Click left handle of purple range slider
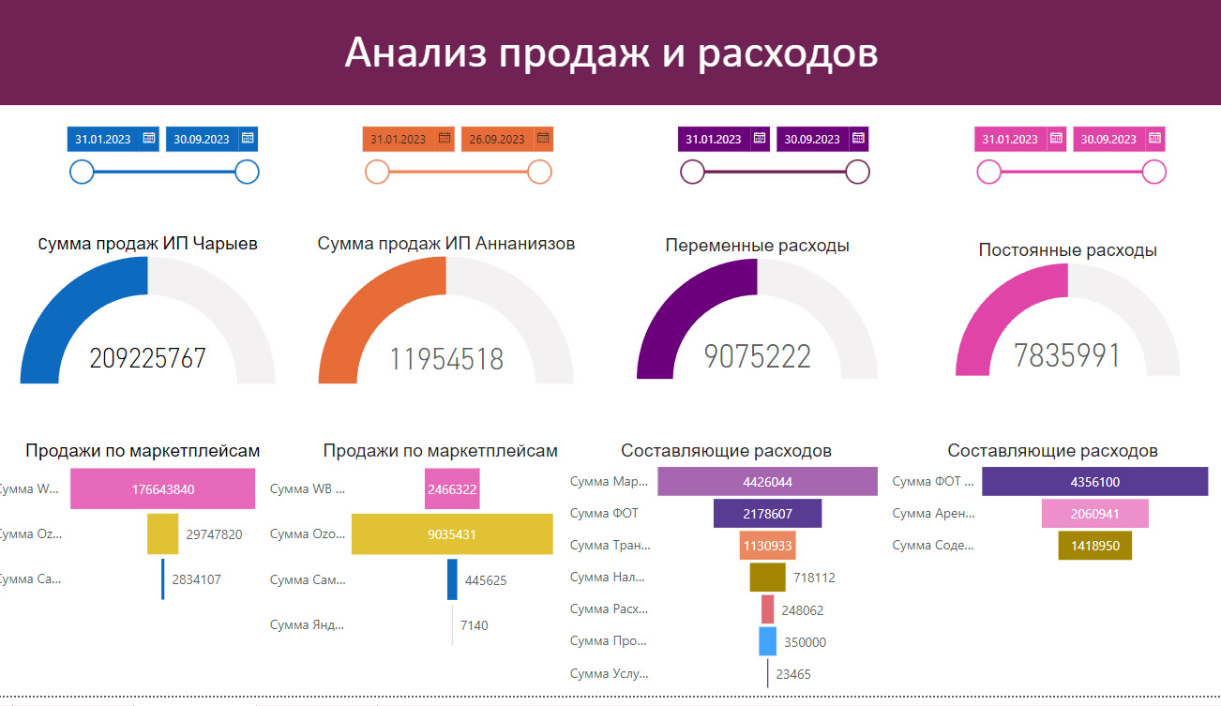Image resolution: width=1221 pixels, height=706 pixels. pos(692,173)
